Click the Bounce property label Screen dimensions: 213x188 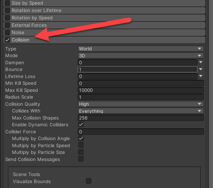point(14,69)
